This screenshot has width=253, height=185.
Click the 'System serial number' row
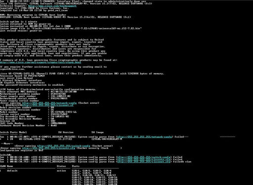[x=34, y=114]
